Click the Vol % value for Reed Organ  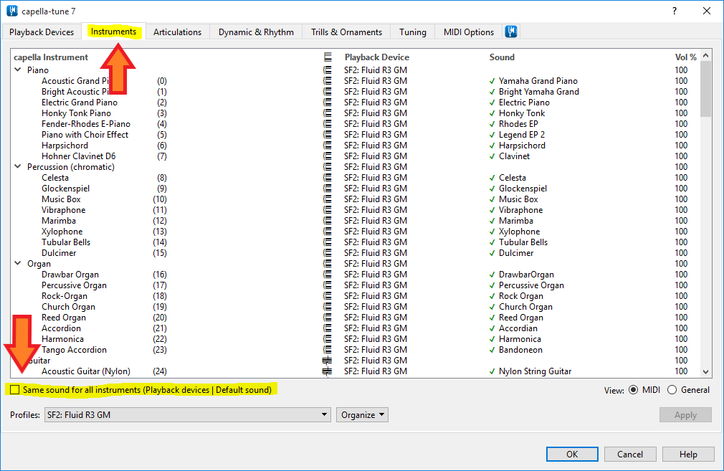681,318
